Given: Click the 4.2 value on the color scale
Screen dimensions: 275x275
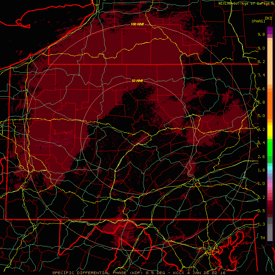Looking at the screenshot, I should pyautogui.click(x=261, y=130).
